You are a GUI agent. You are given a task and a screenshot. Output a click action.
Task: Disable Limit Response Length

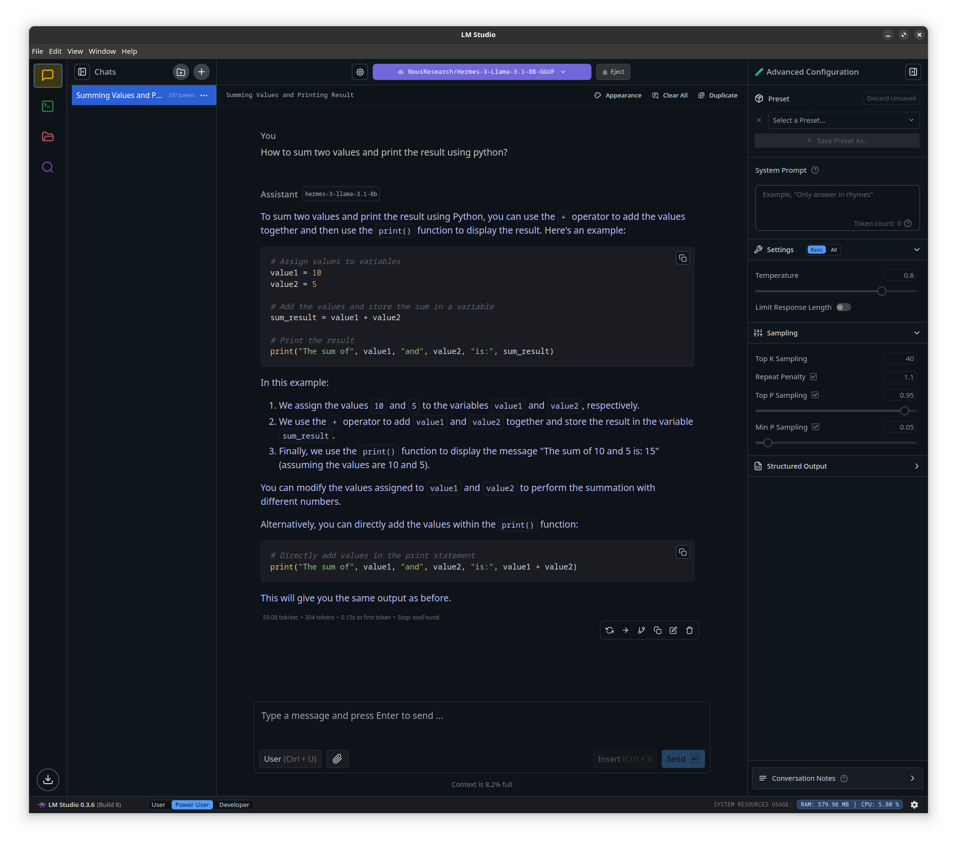pos(843,307)
